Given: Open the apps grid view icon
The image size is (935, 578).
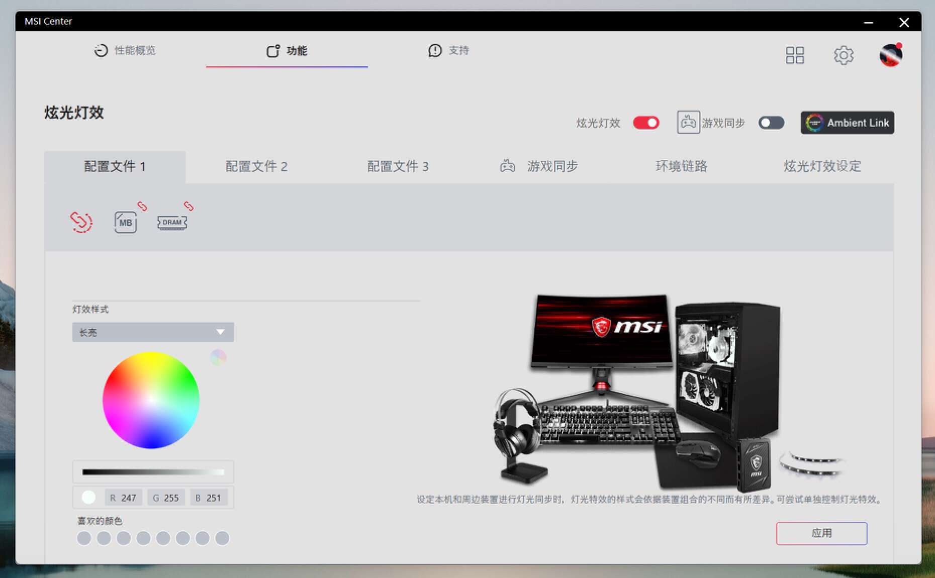Looking at the screenshot, I should (795, 55).
